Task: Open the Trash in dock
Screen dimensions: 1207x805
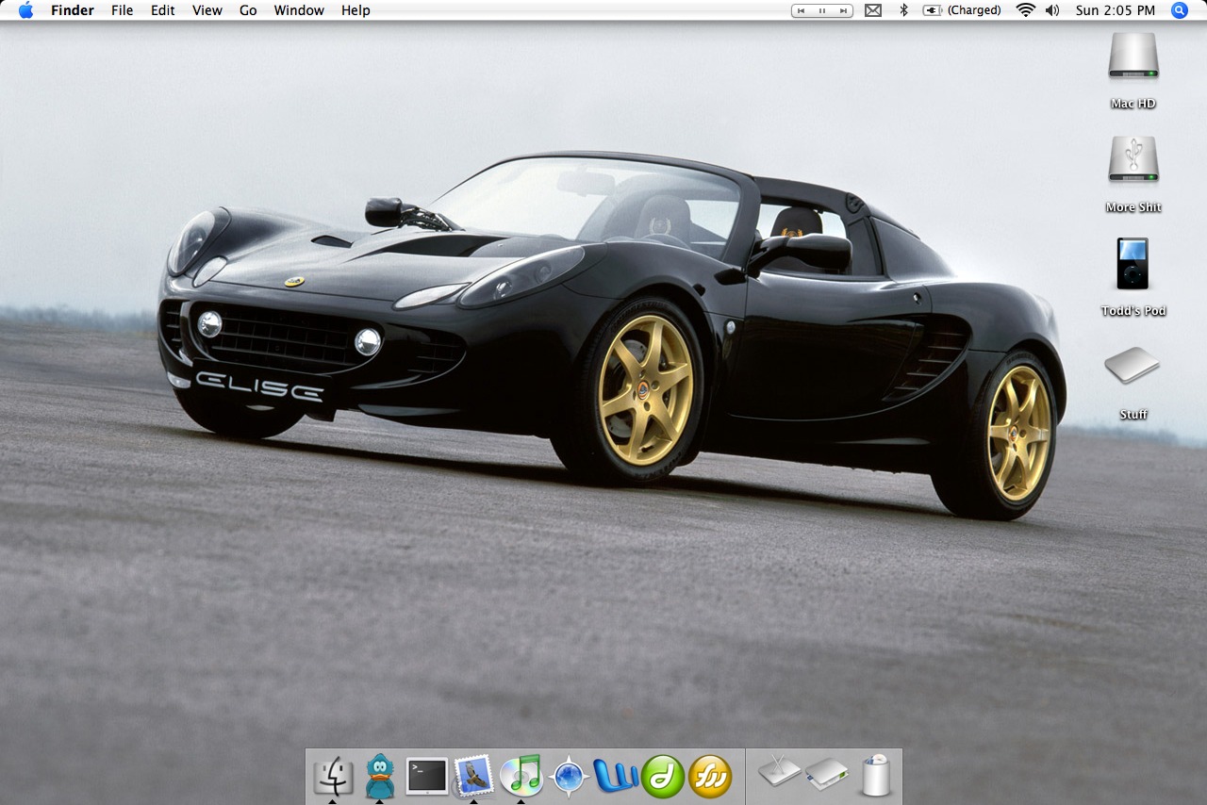Action: tap(876, 776)
